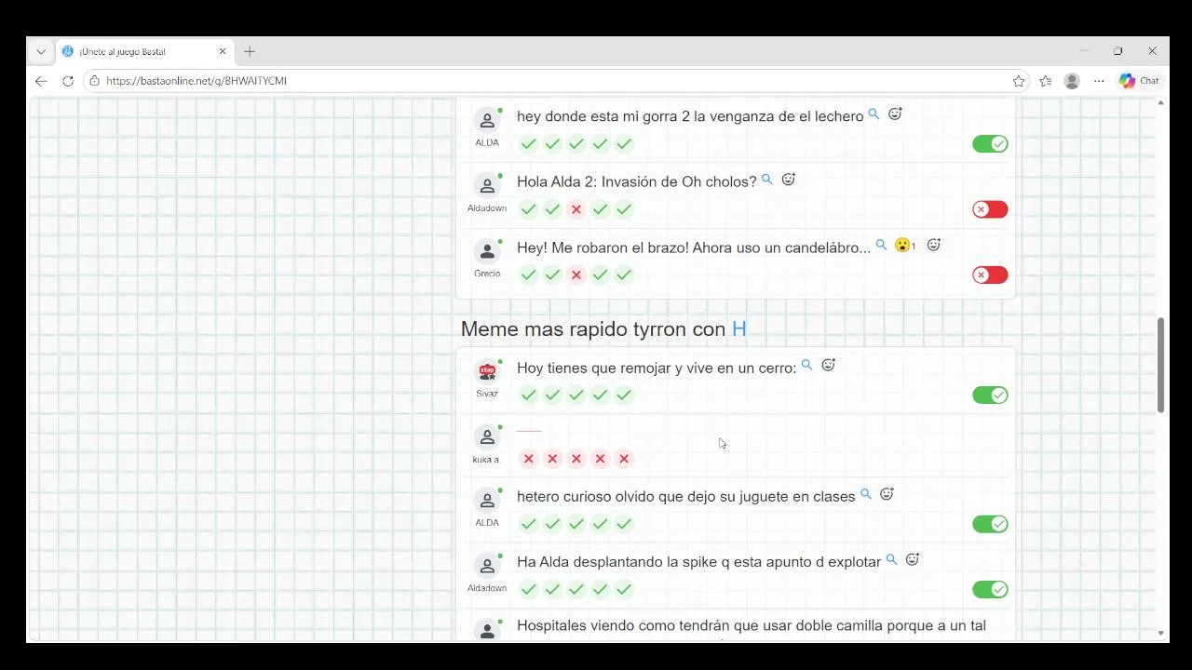Open Copilot Chat button
The height and width of the screenshot is (670, 1192).
click(1139, 81)
